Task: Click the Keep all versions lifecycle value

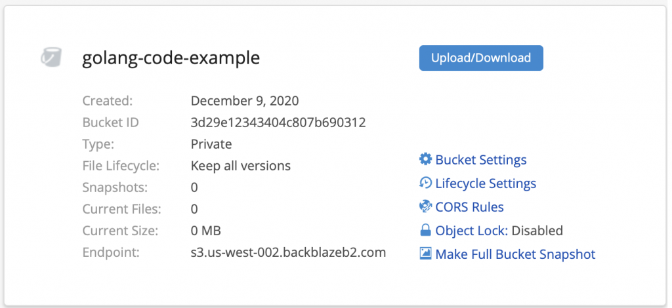Action: pos(240,166)
